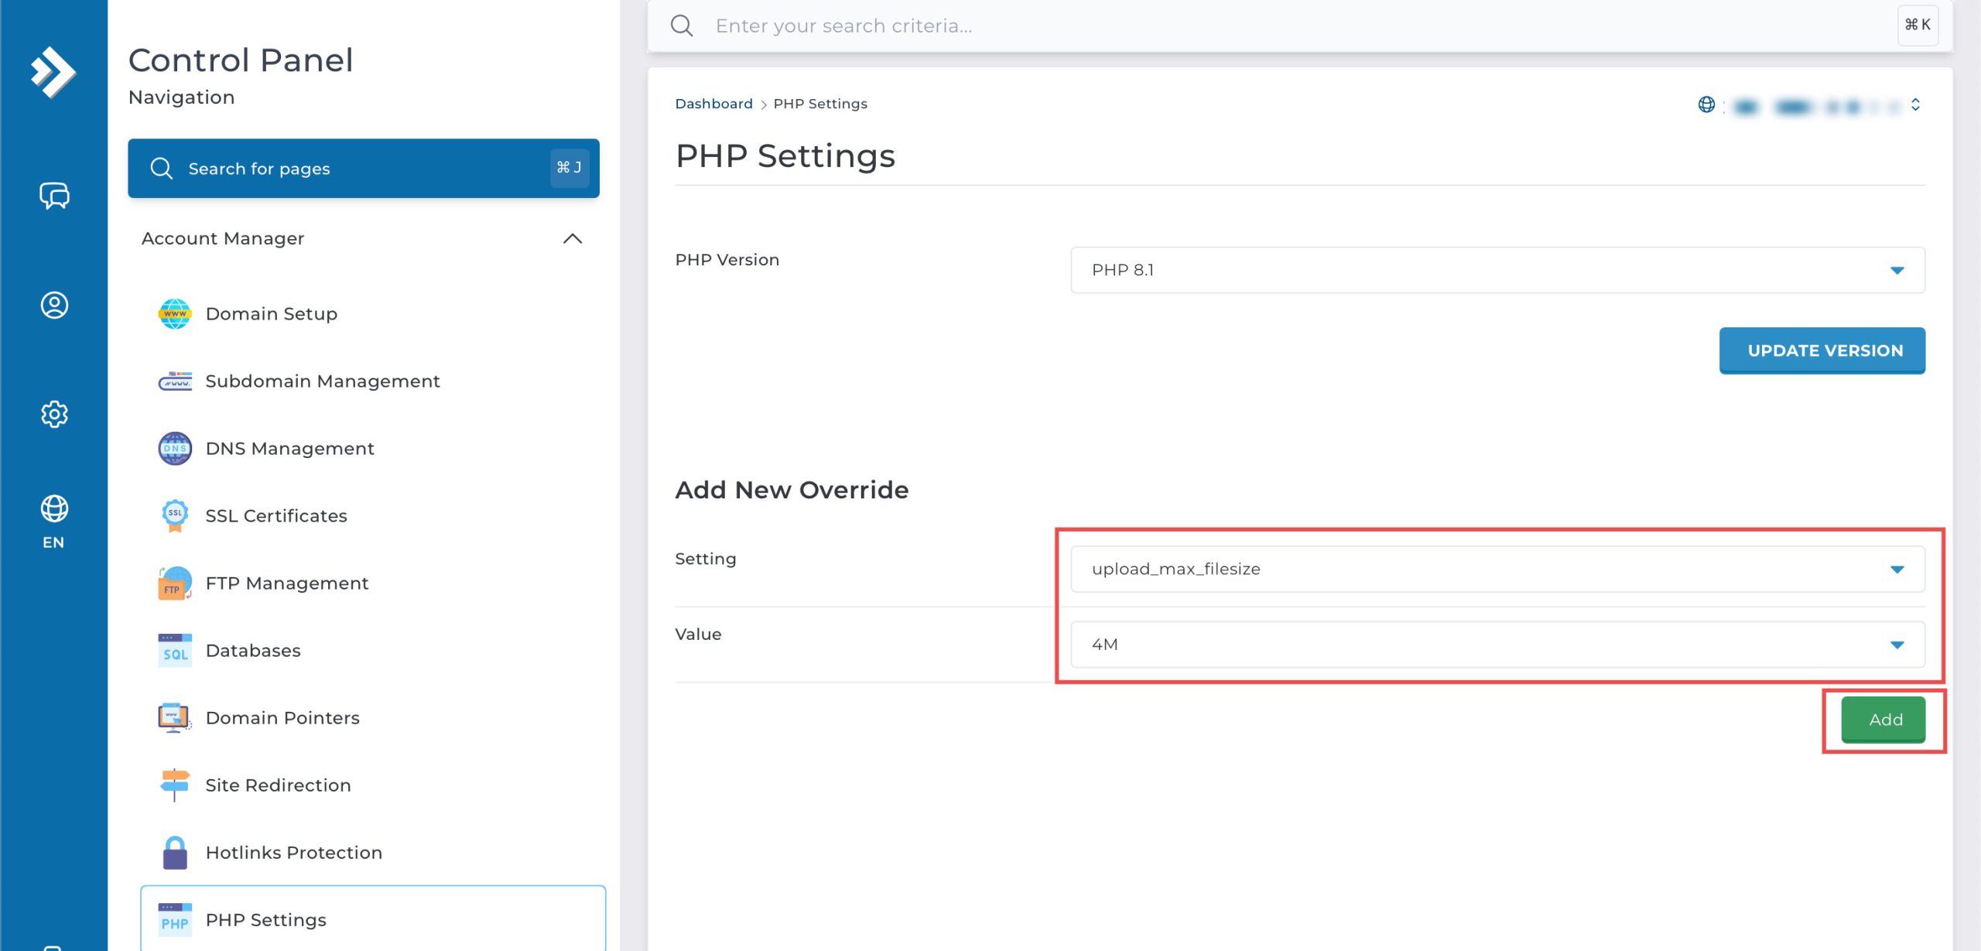The width and height of the screenshot is (1981, 951).
Task: Open the Hotlinks Protection item
Action: click(293, 852)
